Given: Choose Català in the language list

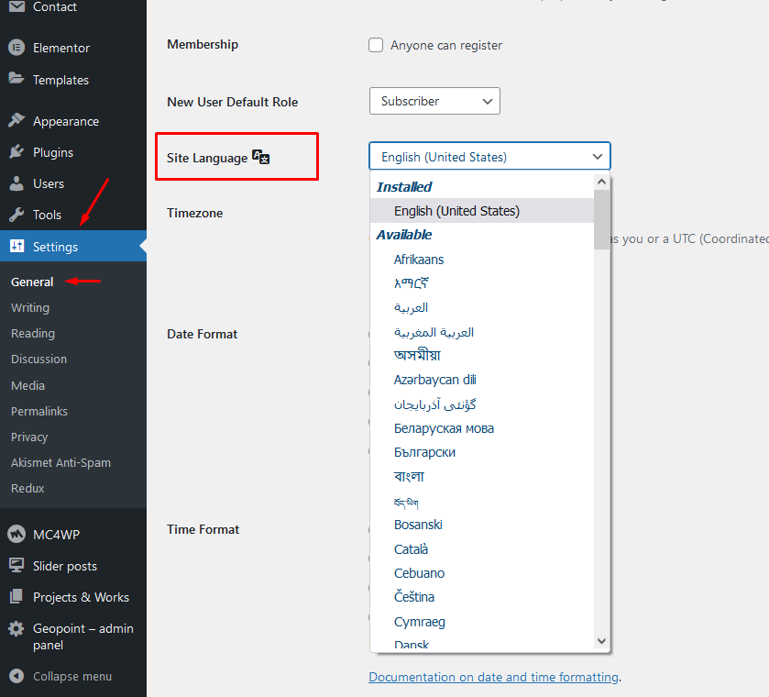Looking at the screenshot, I should (411, 549).
